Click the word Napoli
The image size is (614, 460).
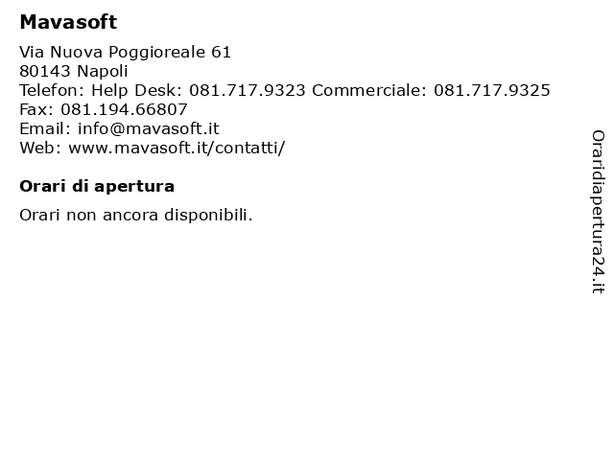[103, 71]
